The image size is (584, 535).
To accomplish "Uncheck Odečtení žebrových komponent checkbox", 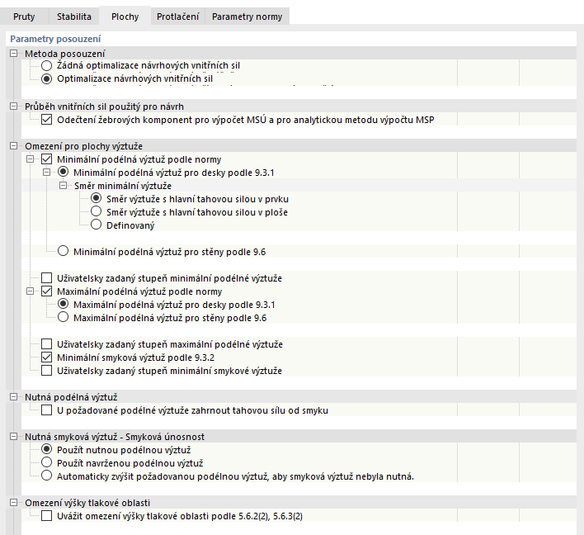I will click(x=47, y=120).
